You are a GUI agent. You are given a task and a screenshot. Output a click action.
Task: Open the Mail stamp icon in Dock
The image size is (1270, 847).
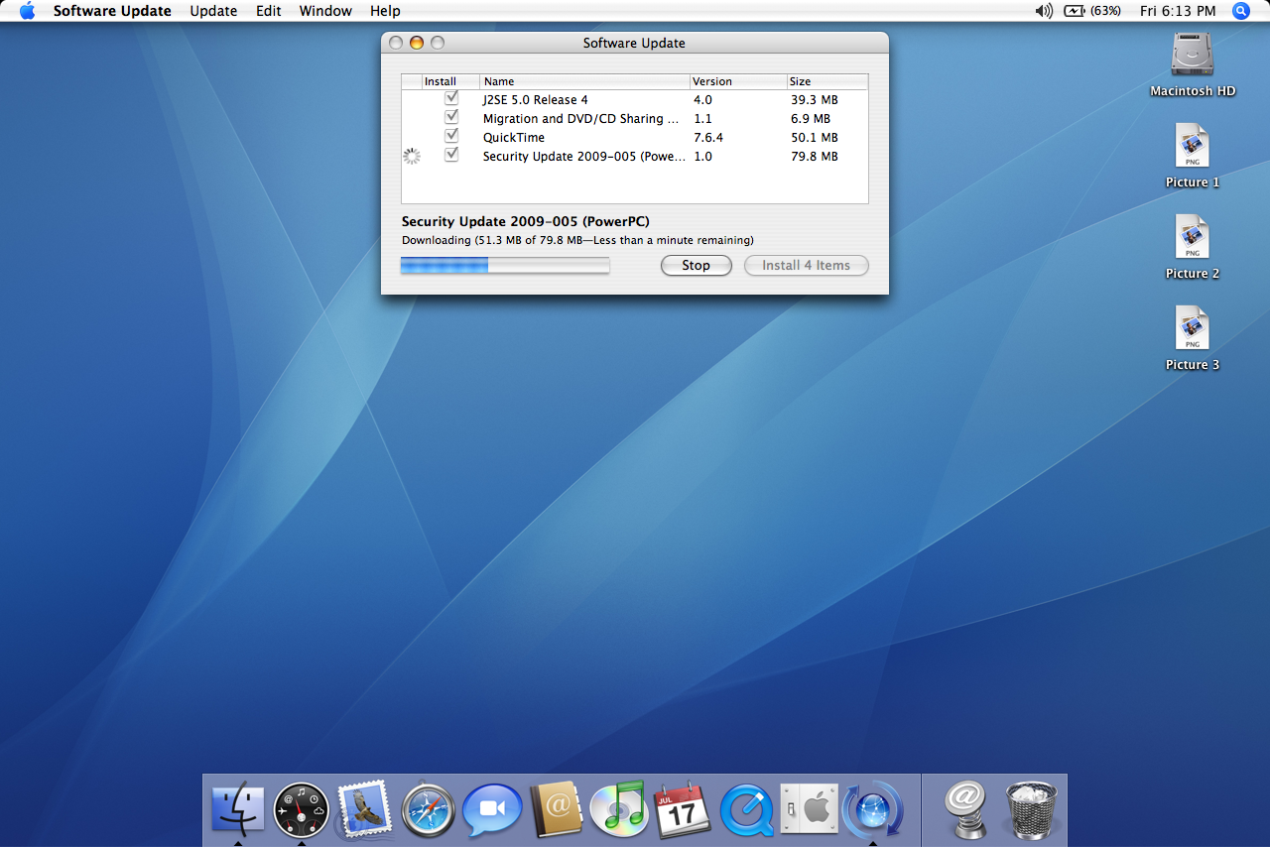[364, 809]
